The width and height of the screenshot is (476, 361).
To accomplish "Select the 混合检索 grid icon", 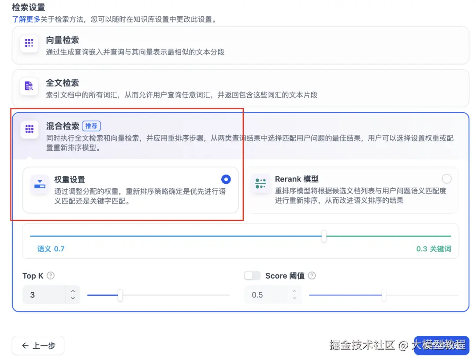I will [x=29, y=129].
